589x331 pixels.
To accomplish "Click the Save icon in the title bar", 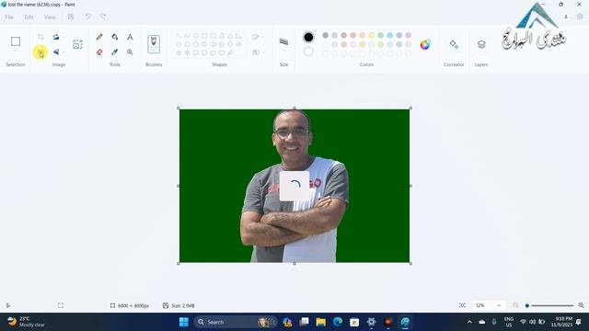I will pos(71,17).
